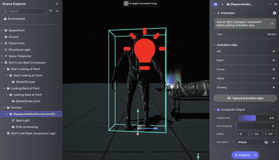This screenshot has height=160, width=279.
Task: Play the Idle animation clip
Action: (274, 51)
